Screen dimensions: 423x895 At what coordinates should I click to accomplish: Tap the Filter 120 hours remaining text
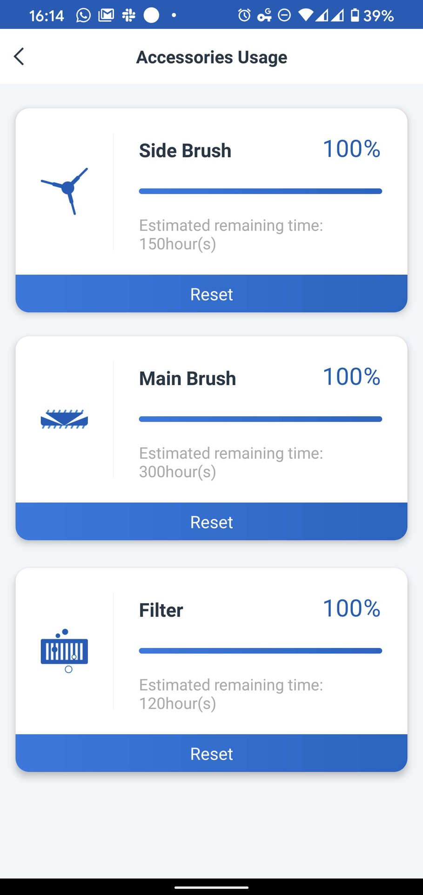coord(178,703)
